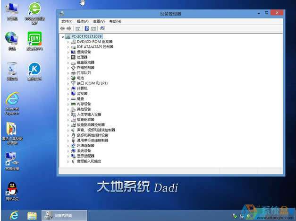296x221 pixels.
Task: Click the Back arrow in the toolbar
Action: point(62,28)
